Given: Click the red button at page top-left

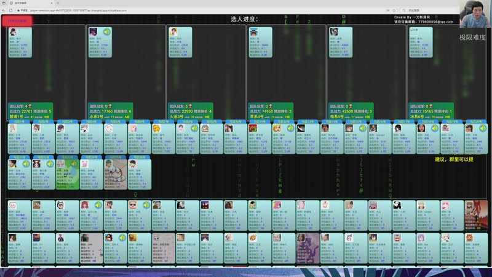Looking at the screenshot, I should tap(17, 21).
